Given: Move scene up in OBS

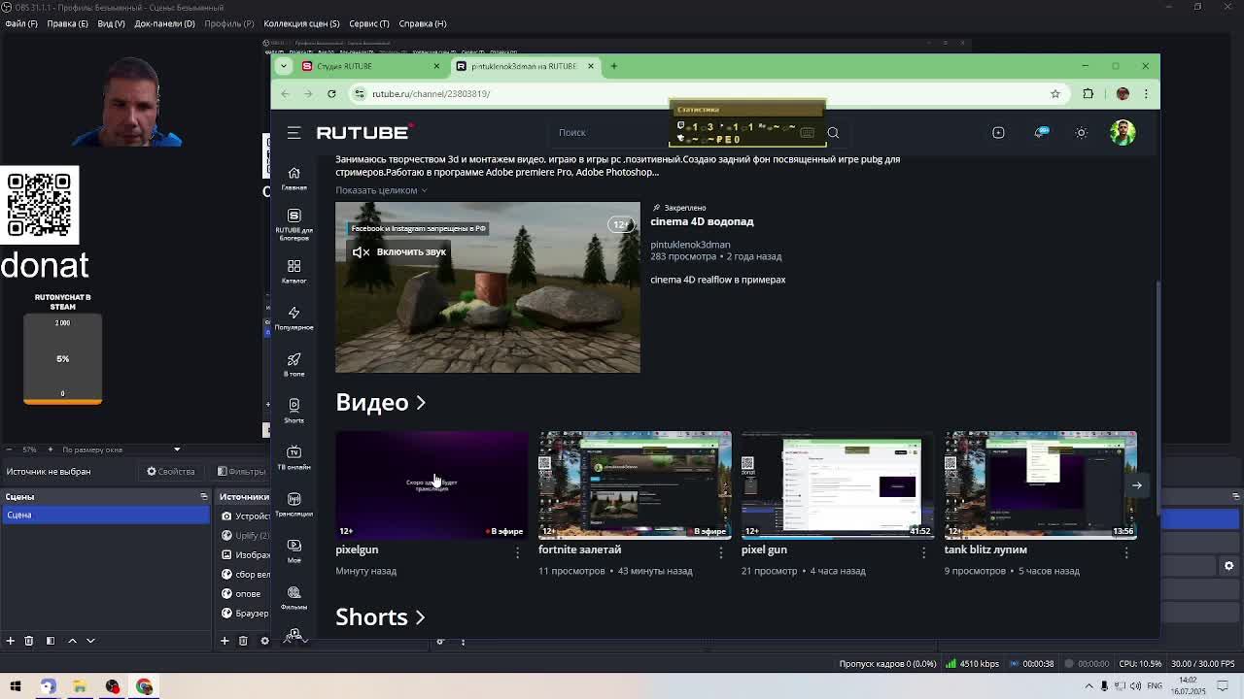Looking at the screenshot, I should click(73, 641).
